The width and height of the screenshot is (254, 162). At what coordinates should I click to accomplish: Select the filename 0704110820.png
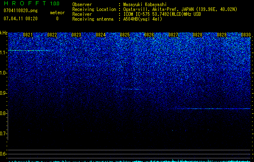click(21, 11)
